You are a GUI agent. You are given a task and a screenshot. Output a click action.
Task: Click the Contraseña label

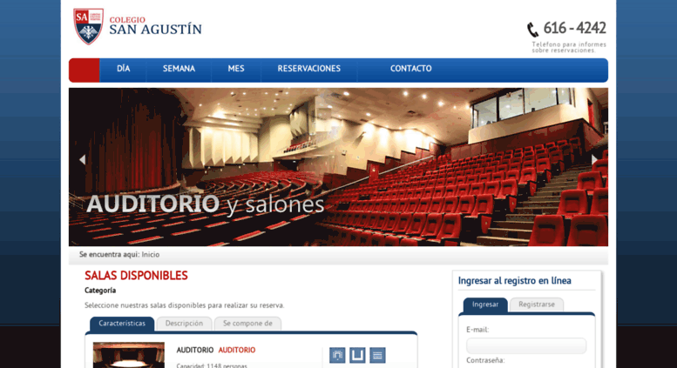[x=485, y=361]
